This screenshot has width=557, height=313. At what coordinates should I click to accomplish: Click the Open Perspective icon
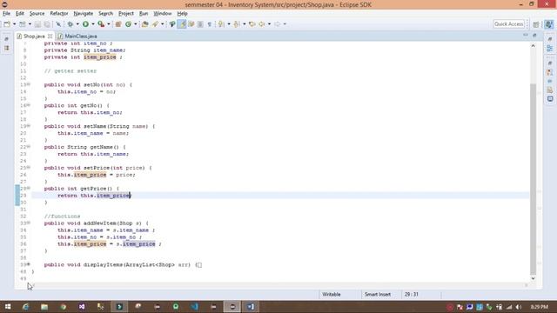(536, 24)
